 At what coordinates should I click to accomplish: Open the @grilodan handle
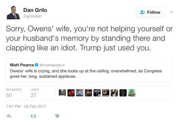32,16
